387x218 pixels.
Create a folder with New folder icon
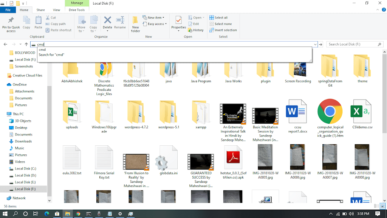click(135, 20)
